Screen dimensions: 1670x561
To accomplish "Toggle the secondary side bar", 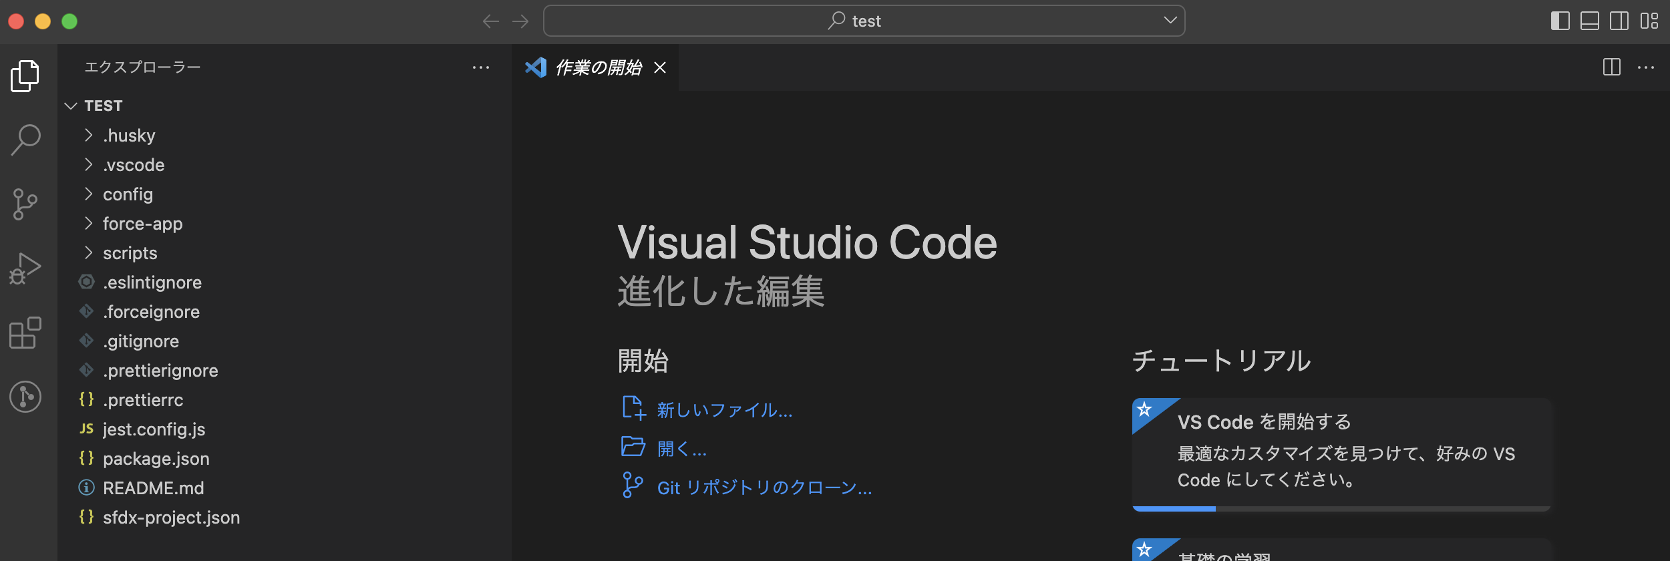I will click(x=1619, y=21).
